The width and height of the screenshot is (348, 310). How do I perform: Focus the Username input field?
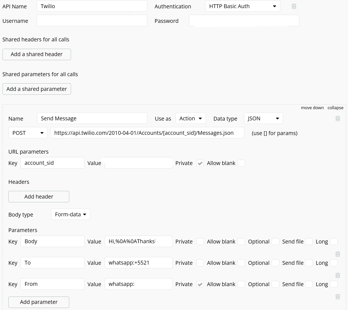click(92, 21)
